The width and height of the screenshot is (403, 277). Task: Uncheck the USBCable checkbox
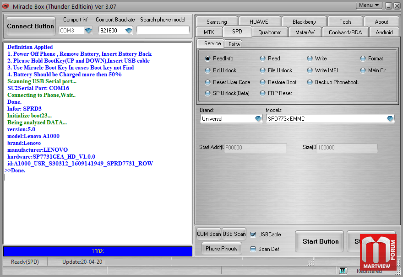tap(253, 234)
